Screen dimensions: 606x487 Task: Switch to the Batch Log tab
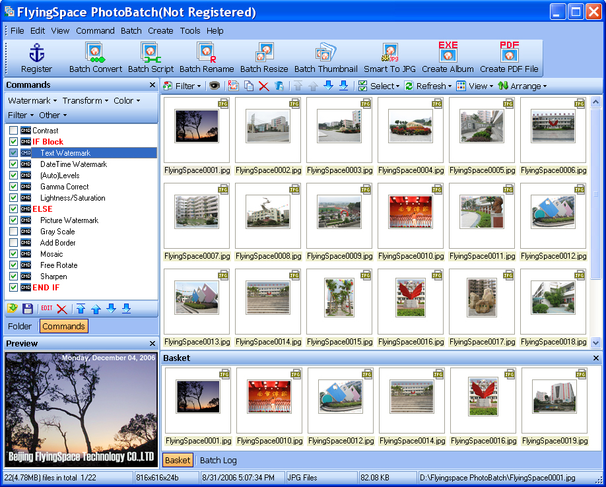219,461
